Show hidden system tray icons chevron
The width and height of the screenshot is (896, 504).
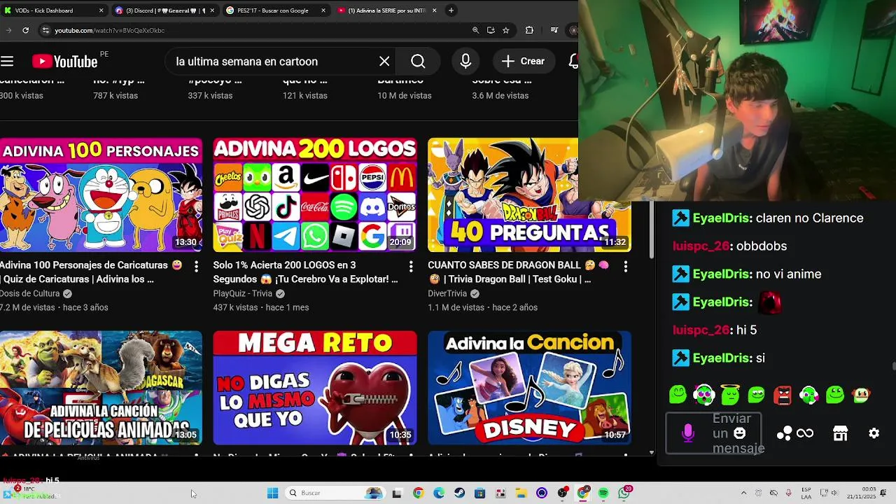743,493
